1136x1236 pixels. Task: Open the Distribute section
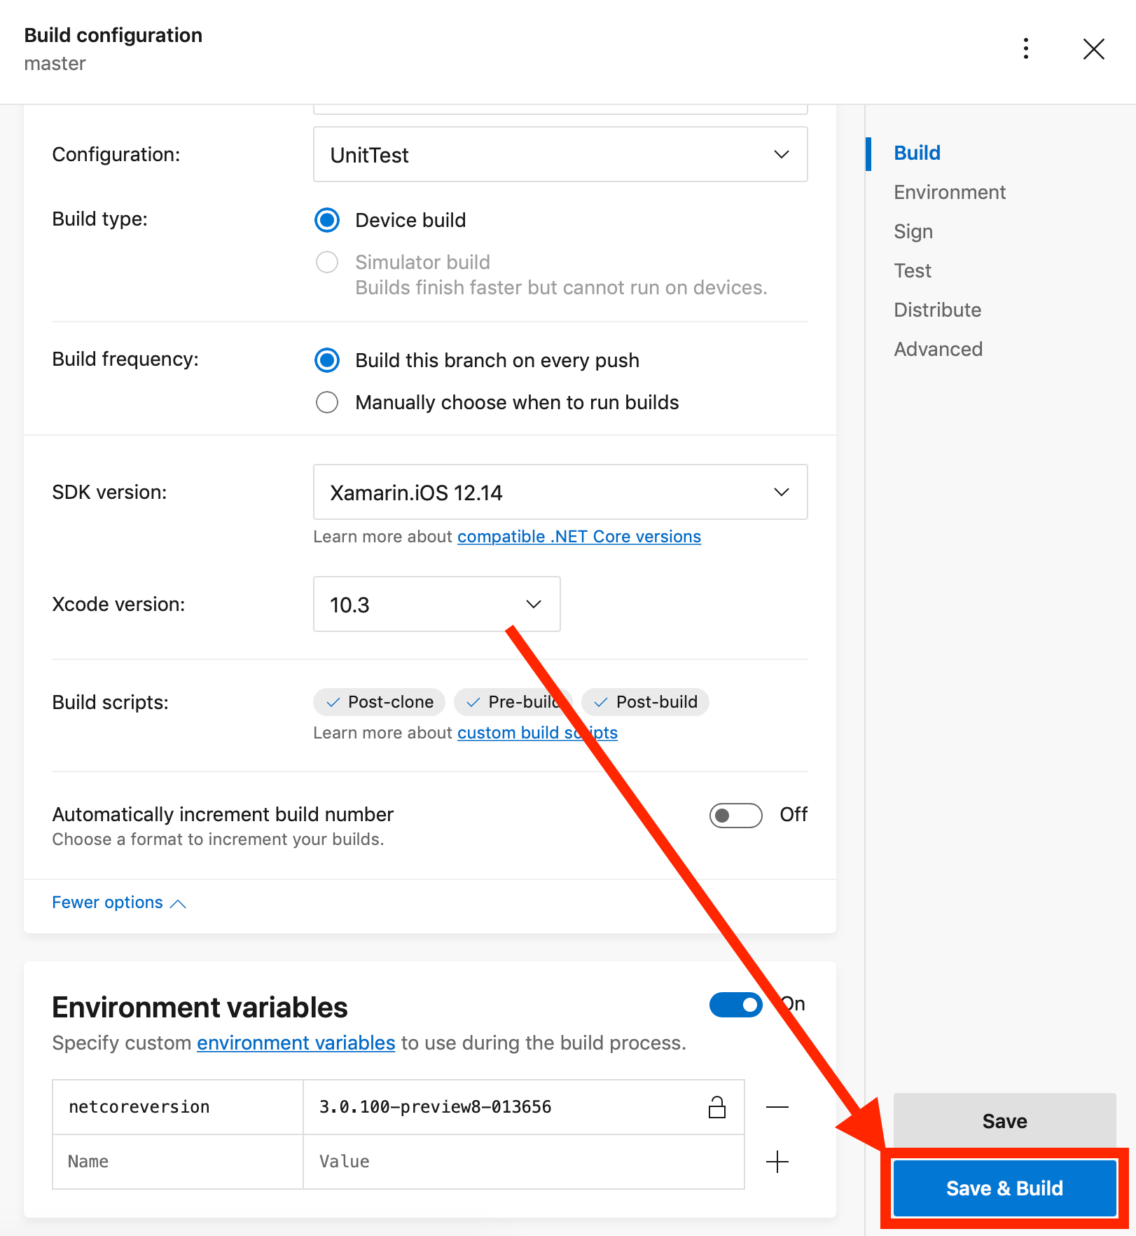click(x=937, y=310)
